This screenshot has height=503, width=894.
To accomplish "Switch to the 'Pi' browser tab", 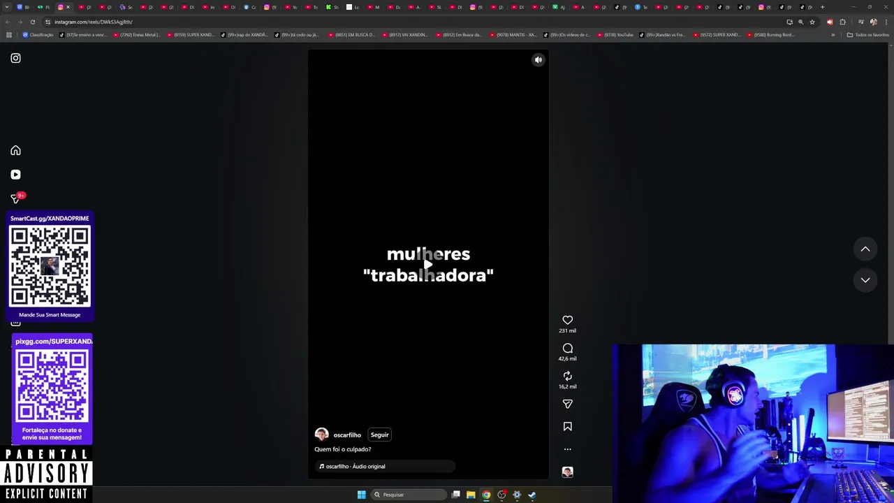I will coord(43,7).
